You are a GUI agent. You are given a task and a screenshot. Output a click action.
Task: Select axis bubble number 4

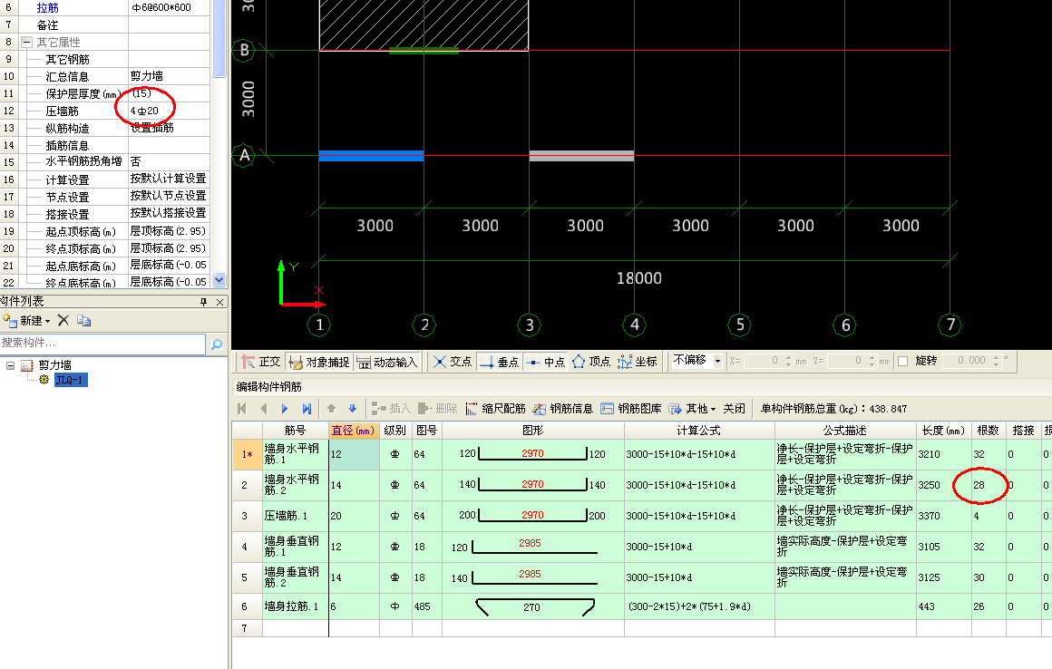[x=635, y=325]
